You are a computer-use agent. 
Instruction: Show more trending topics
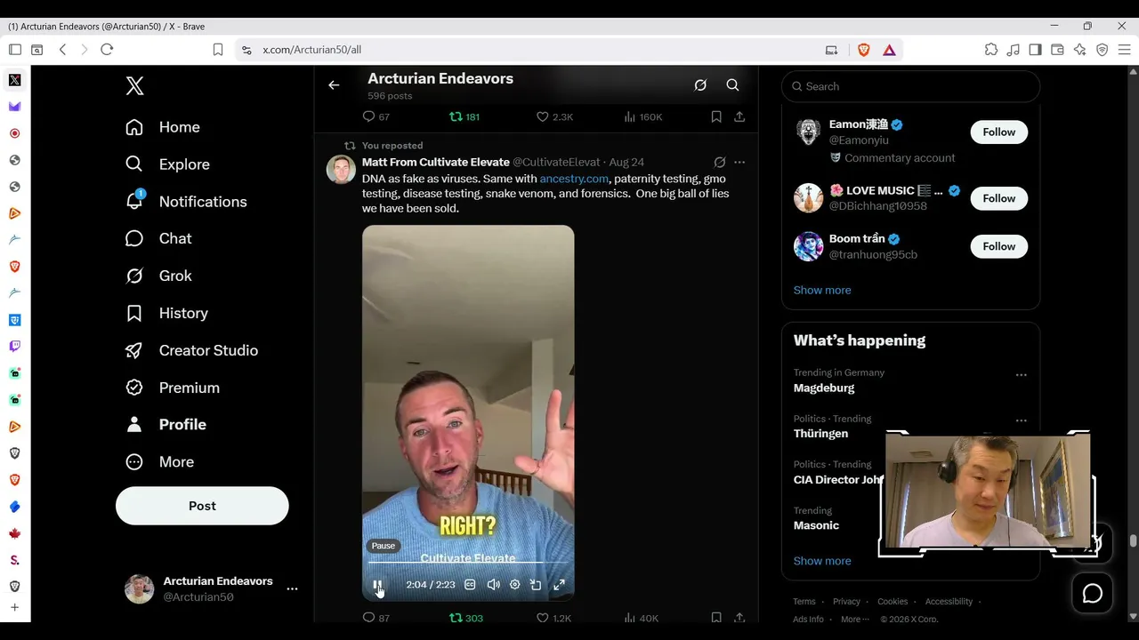tap(822, 561)
